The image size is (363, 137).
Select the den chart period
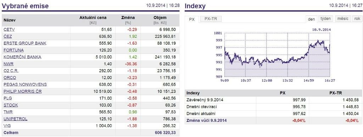pos(311,19)
